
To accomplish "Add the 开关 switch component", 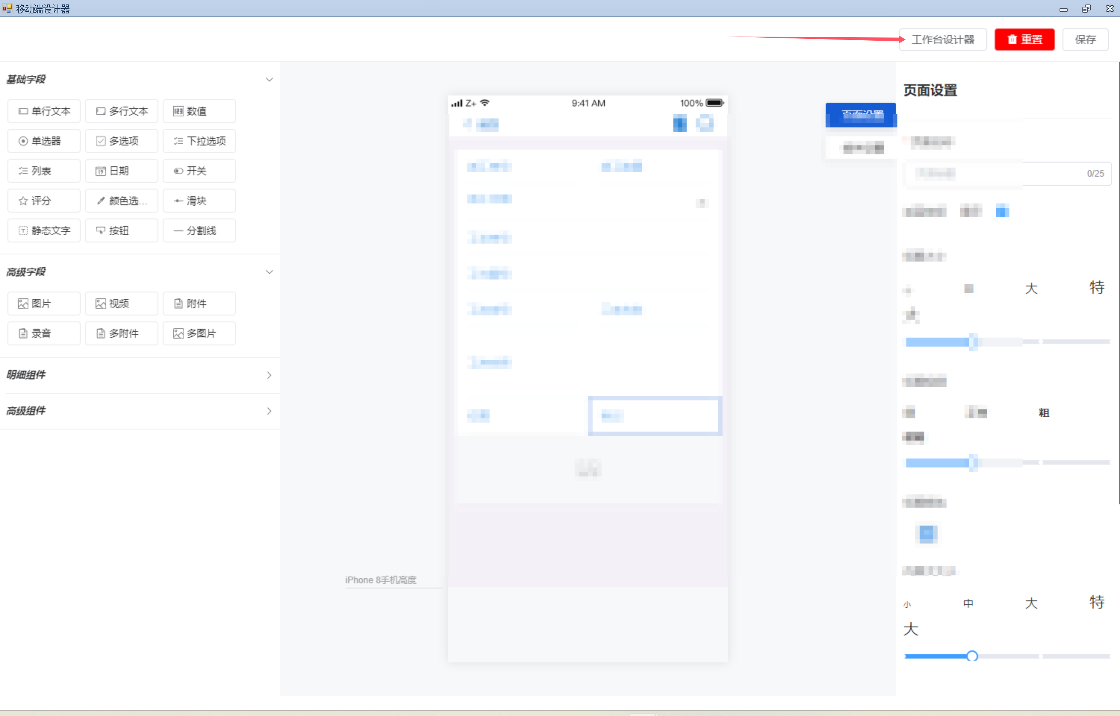I will pos(199,171).
